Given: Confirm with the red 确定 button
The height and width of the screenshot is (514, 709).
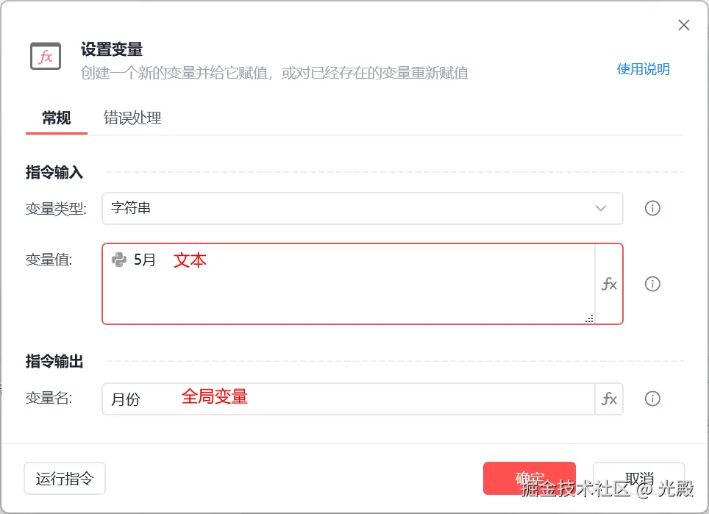Looking at the screenshot, I should pyautogui.click(x=529, y=478).
